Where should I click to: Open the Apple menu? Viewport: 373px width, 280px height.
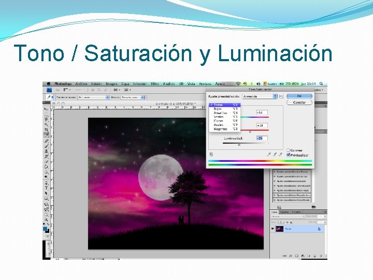pyautogui.click(x=49, y=84)
